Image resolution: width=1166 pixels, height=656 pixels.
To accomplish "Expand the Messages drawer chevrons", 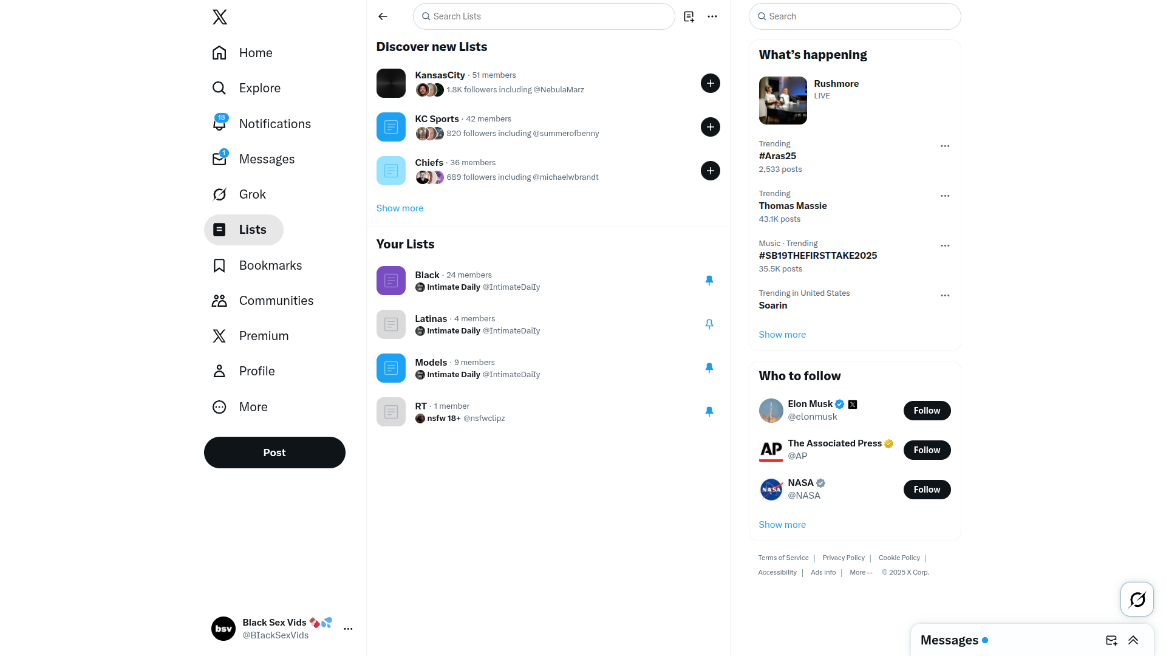I will (1133, 640).
